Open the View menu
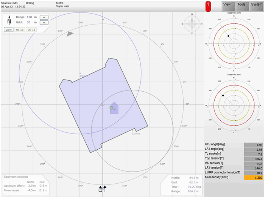 tap(227, 5)
